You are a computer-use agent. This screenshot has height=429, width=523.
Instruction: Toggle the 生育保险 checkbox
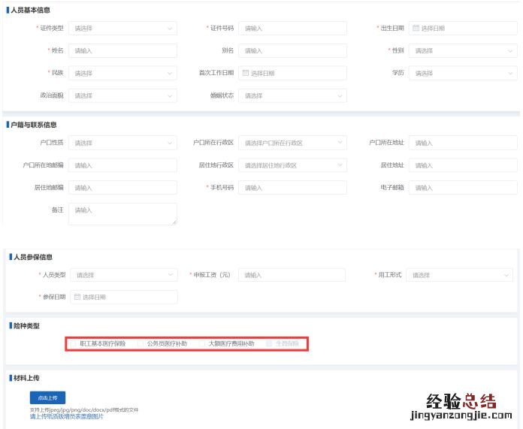(x=270, y=343)
